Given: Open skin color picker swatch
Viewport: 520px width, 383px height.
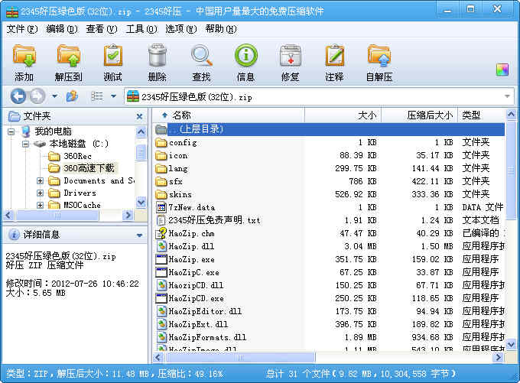Looking at the screenshot, I should [x=502, y=70].
